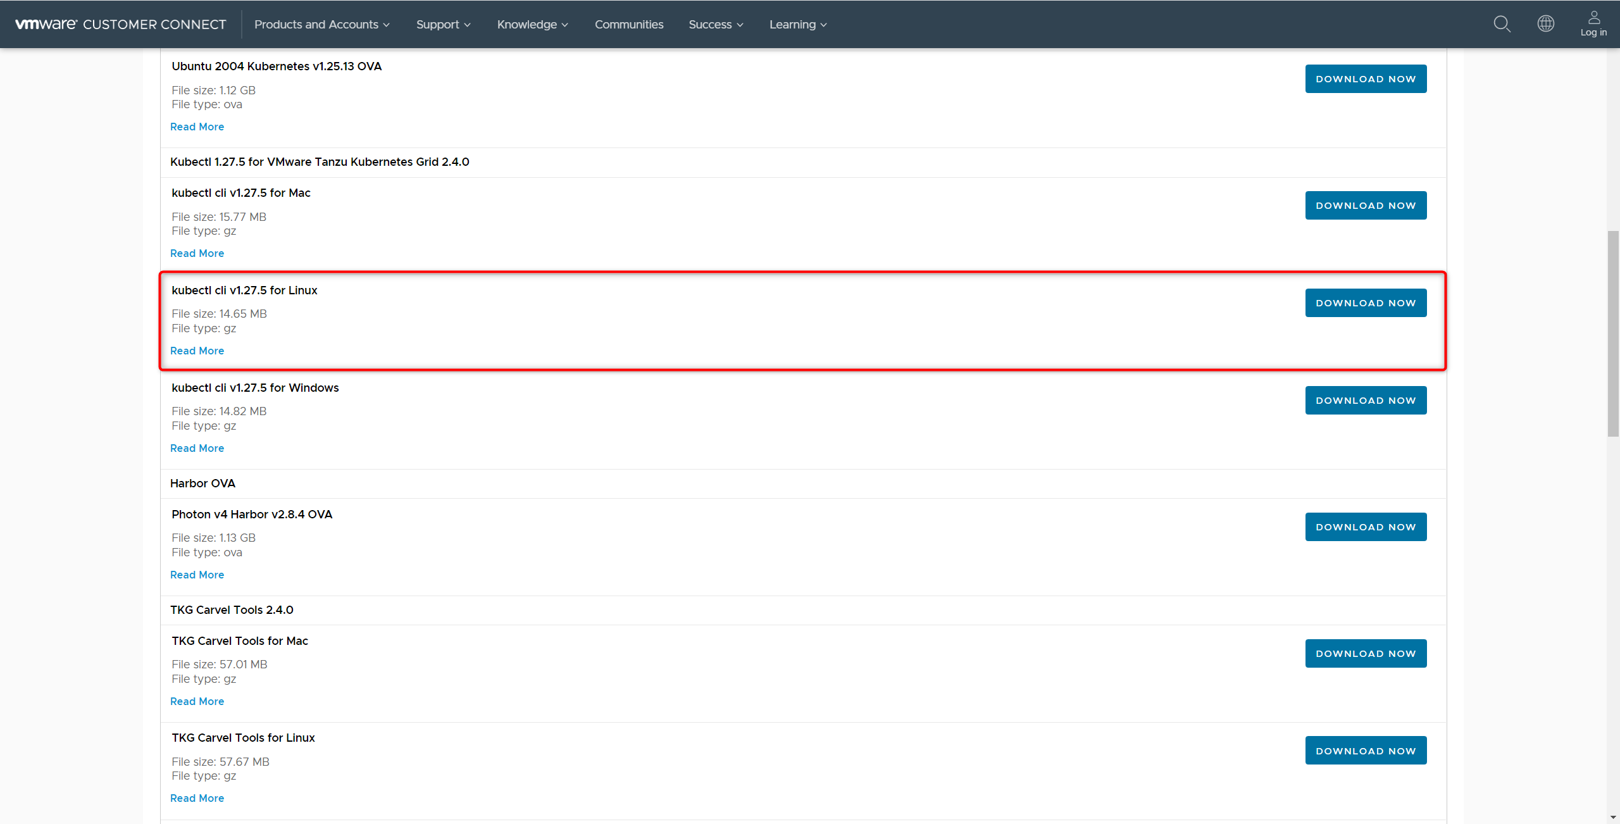Download kubectl cli v1.27.5 for Windows

click(x=1366, y=400)
